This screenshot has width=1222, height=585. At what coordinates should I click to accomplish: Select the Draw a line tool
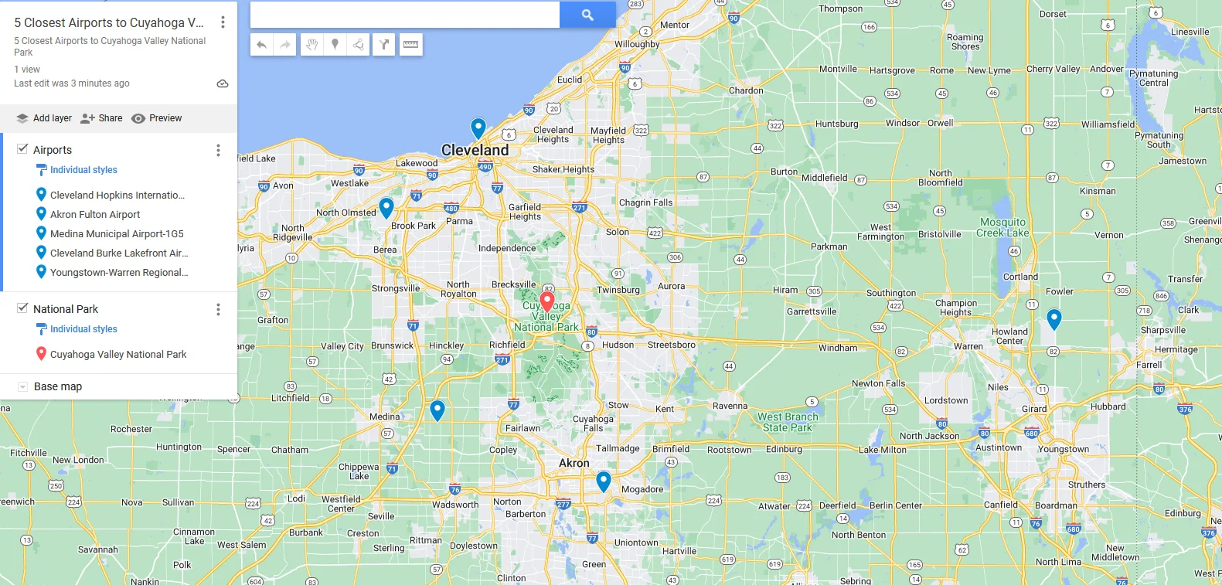pyautogui.click(x=359, y=45)
